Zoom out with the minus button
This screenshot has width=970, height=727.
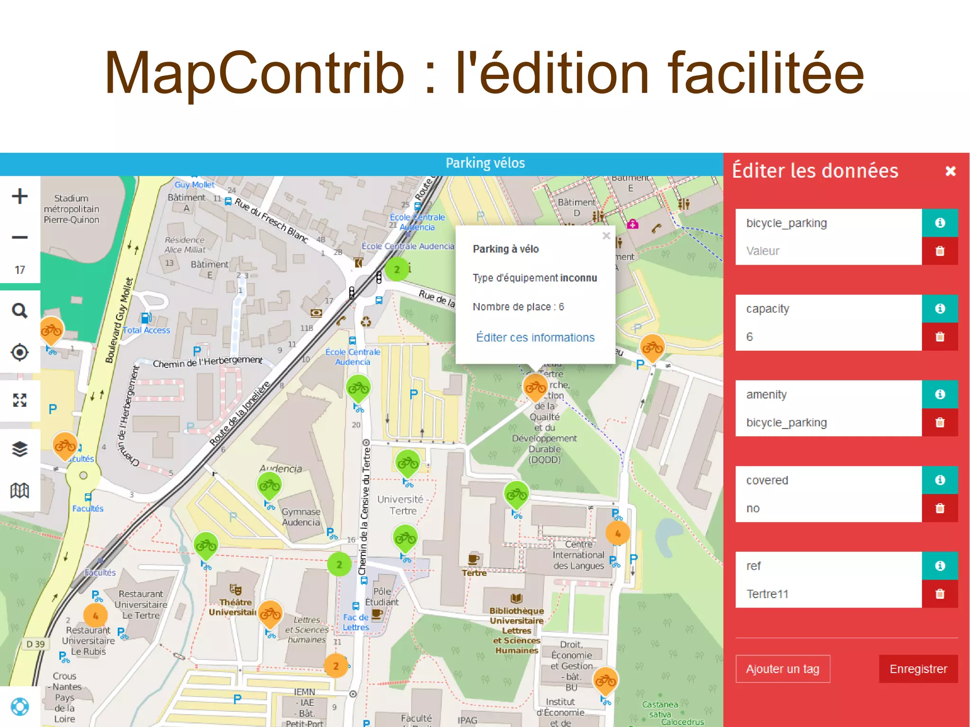tap(20, 237)
